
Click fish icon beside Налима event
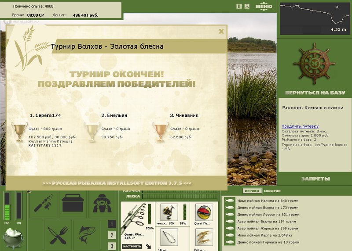point(230,201)
